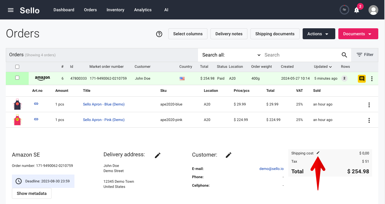The height and width of the screenshot is (204, 385).
Task: Toggle the select-all orders checkbox
Action: pyautogui.click(x=17, y=67)
